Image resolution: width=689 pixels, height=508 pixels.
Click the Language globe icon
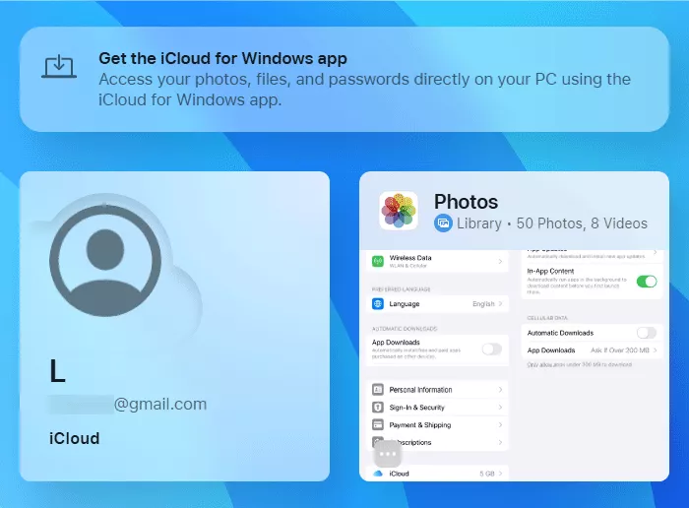coord(377,303)
